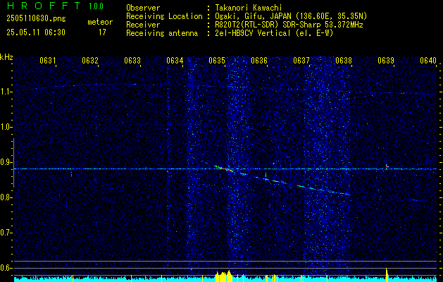Click the 0632 time axis marker
The height and width of the screenshot is (282, 443).
(90, 61)
